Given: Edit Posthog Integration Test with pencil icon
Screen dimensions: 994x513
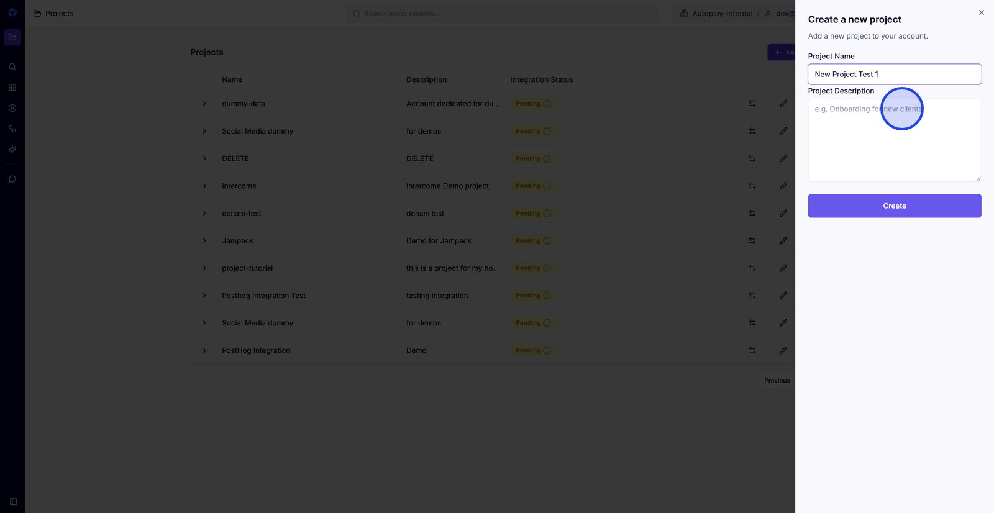Looking at the screenshot, I should pyautogui.click(x=783, y=296).
